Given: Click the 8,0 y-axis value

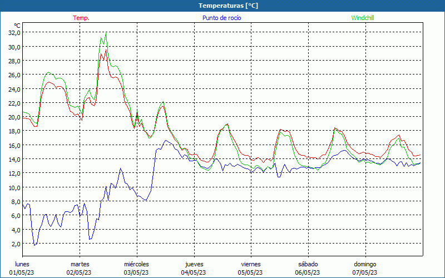Looking at the screenshot, I should point(16,202).
